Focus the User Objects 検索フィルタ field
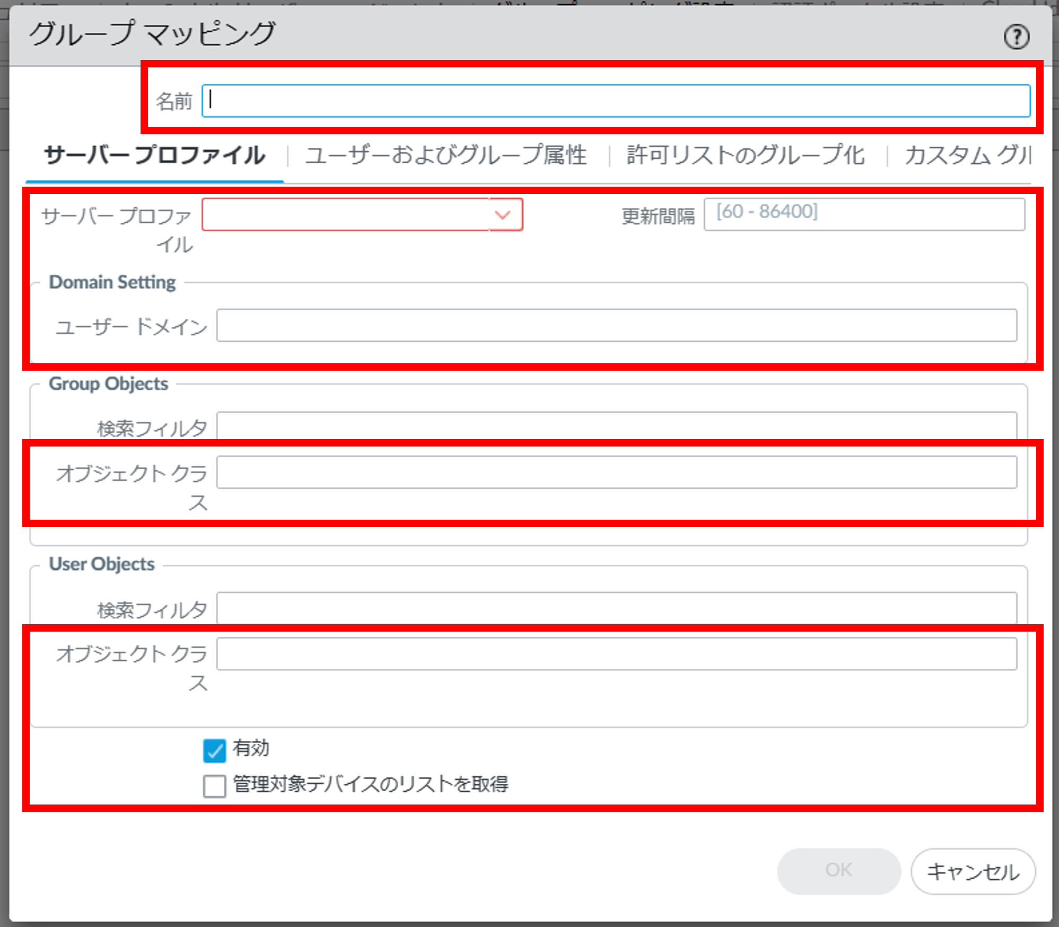 click(x=616, y=608)
